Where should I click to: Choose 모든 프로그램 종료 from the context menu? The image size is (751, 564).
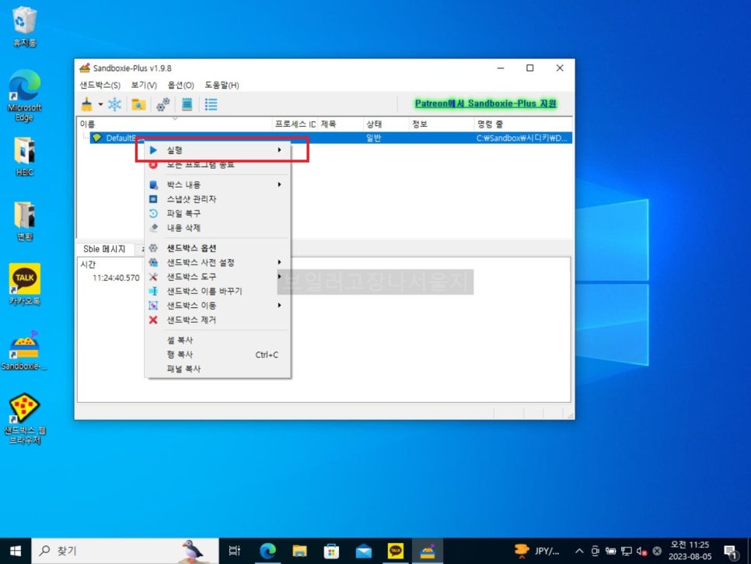pyautogui.click(x=218, y=164)
